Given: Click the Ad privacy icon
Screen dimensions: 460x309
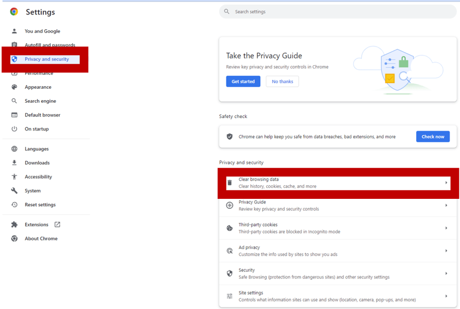Looking at the screenshot, I should [x=229, y=251].
